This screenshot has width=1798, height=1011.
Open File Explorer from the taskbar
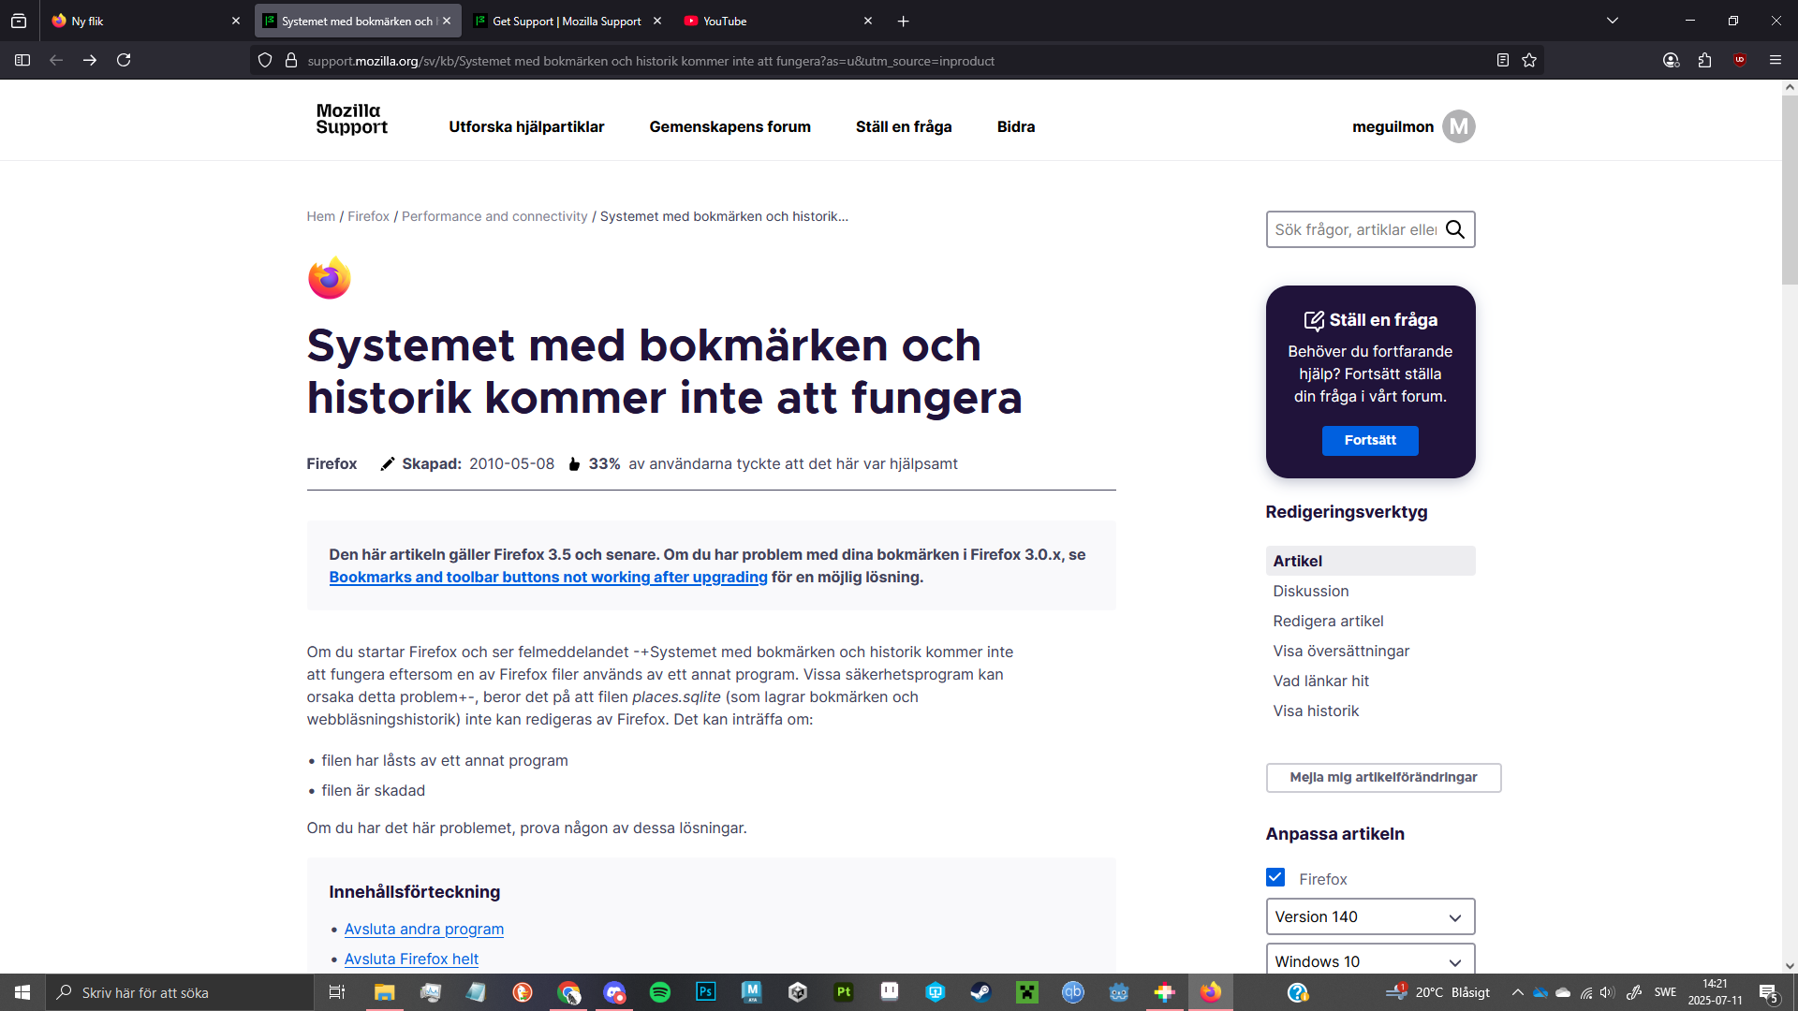click(385, 992)
